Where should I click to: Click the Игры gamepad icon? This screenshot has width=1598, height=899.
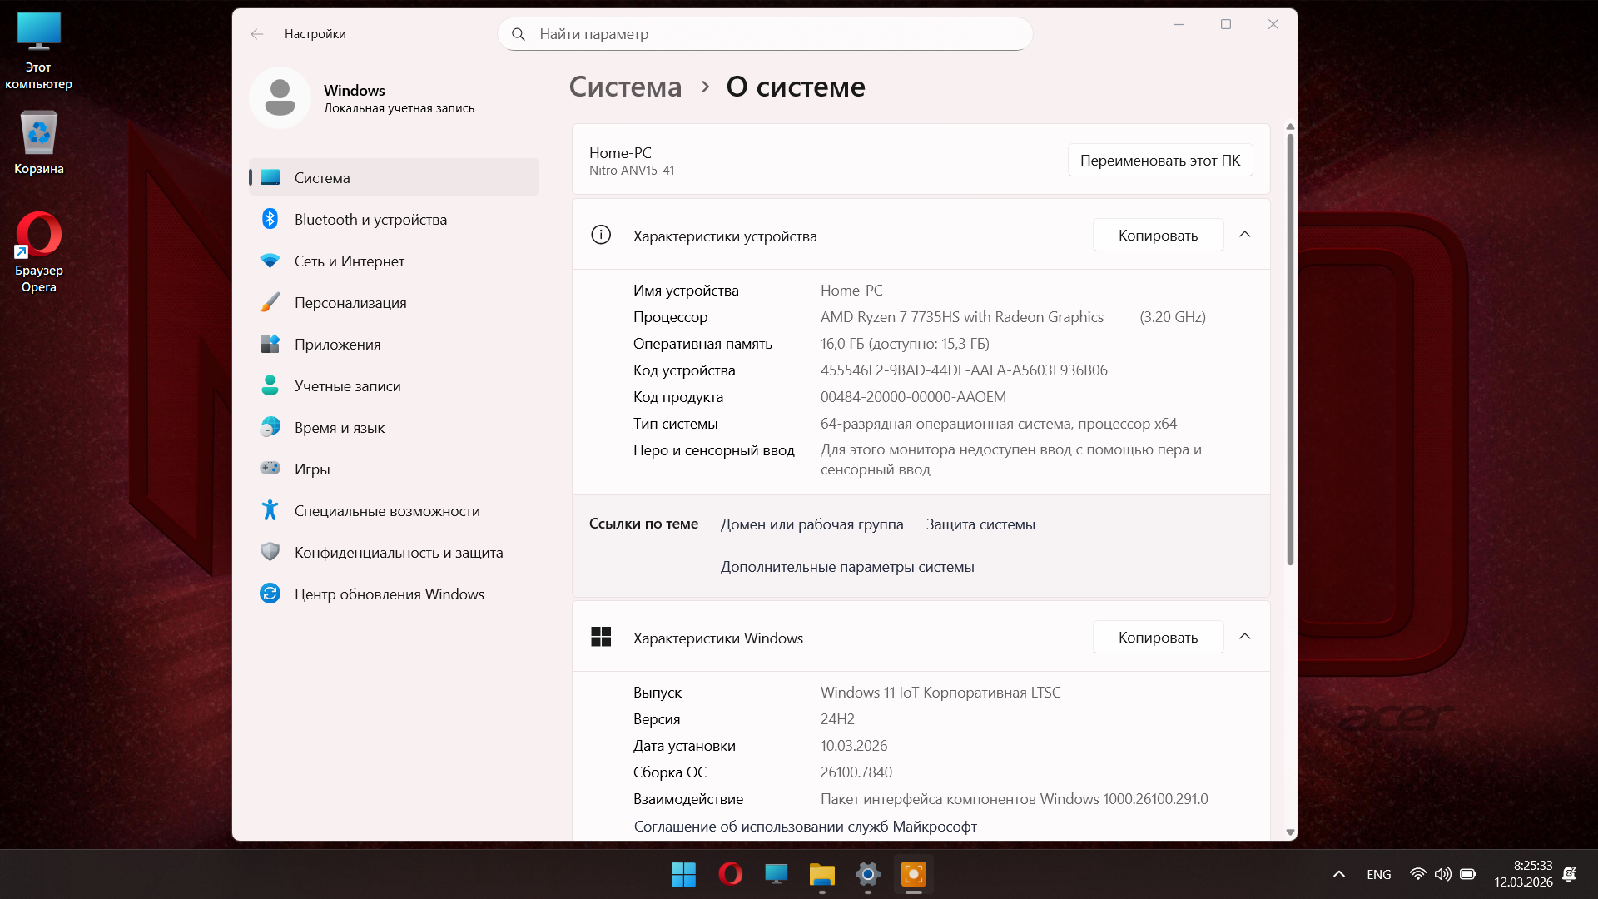tap(270, 469)
